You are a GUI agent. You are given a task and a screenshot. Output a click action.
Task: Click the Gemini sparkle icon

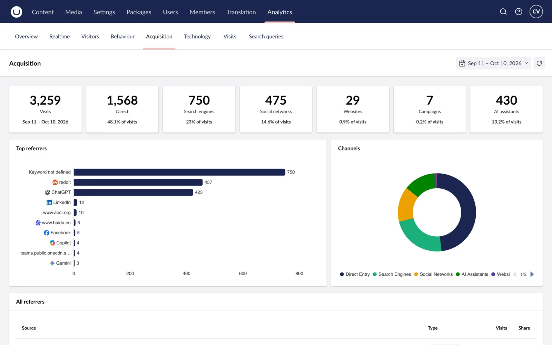tap(52, 263)
